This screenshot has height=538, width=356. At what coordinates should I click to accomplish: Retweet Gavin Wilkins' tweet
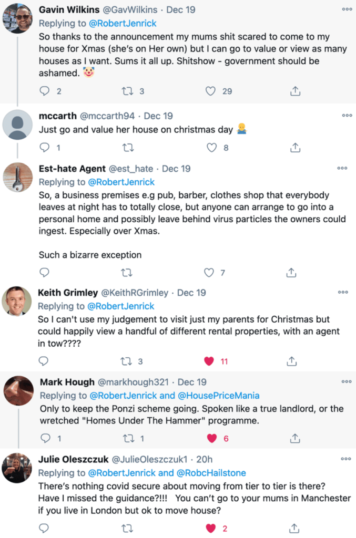[x=127, y=91]
